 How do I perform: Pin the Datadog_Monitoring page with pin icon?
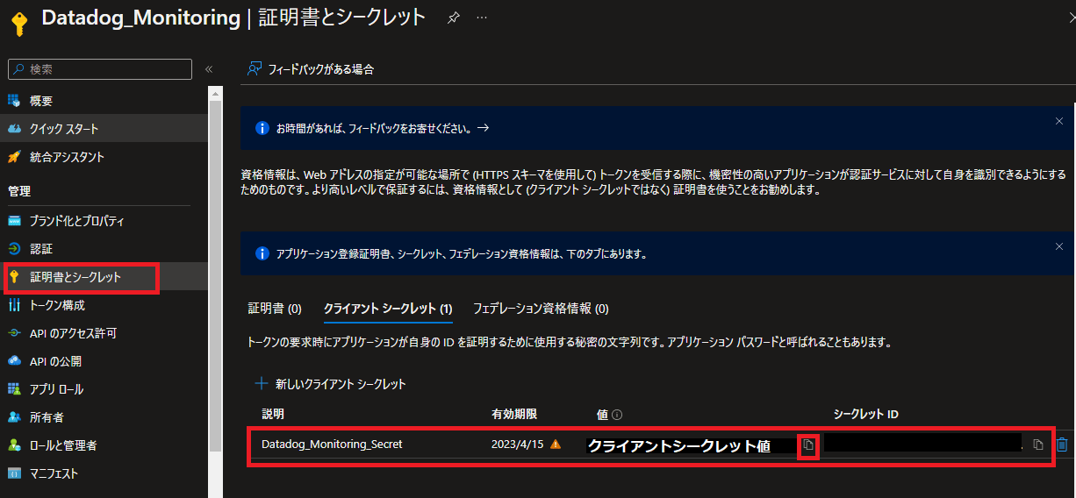453,18
